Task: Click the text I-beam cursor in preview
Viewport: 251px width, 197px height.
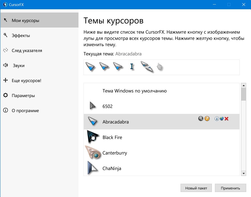Action: pyautogui.click(x=132, y=66)
